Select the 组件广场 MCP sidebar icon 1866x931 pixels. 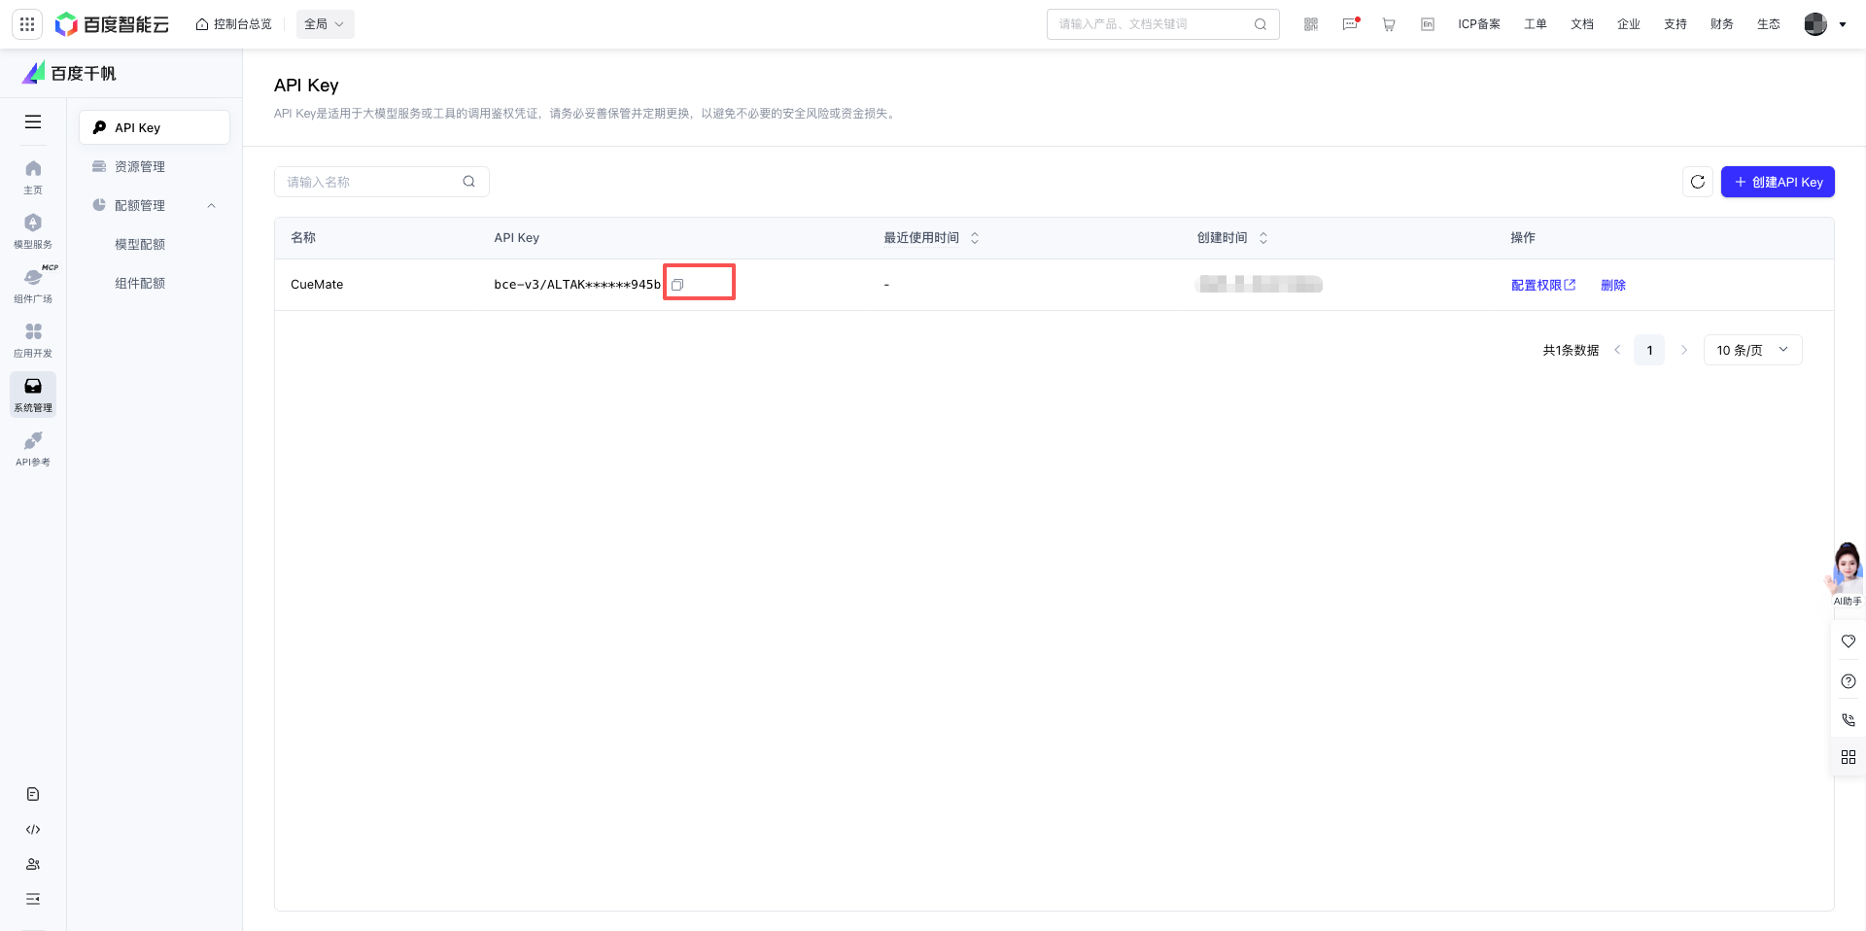pyautogui.click(x=32, y=283)
